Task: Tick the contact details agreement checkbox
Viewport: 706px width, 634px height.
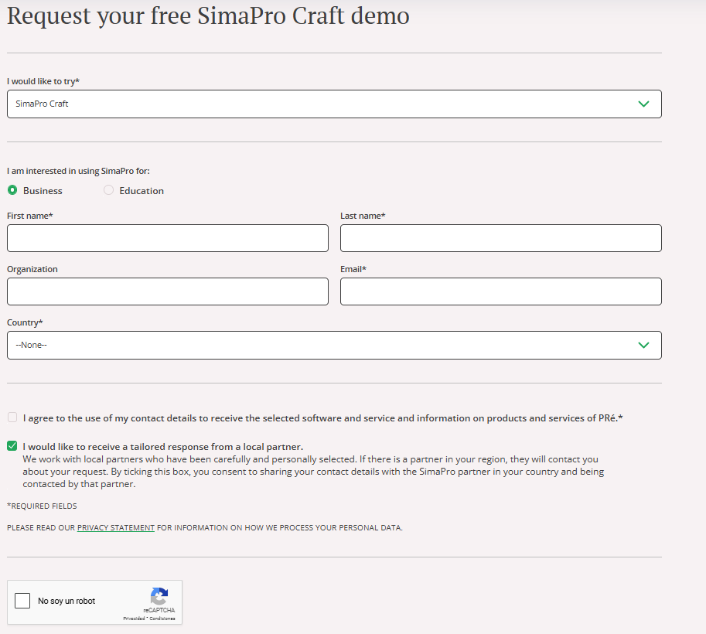Action: [12, 418]
